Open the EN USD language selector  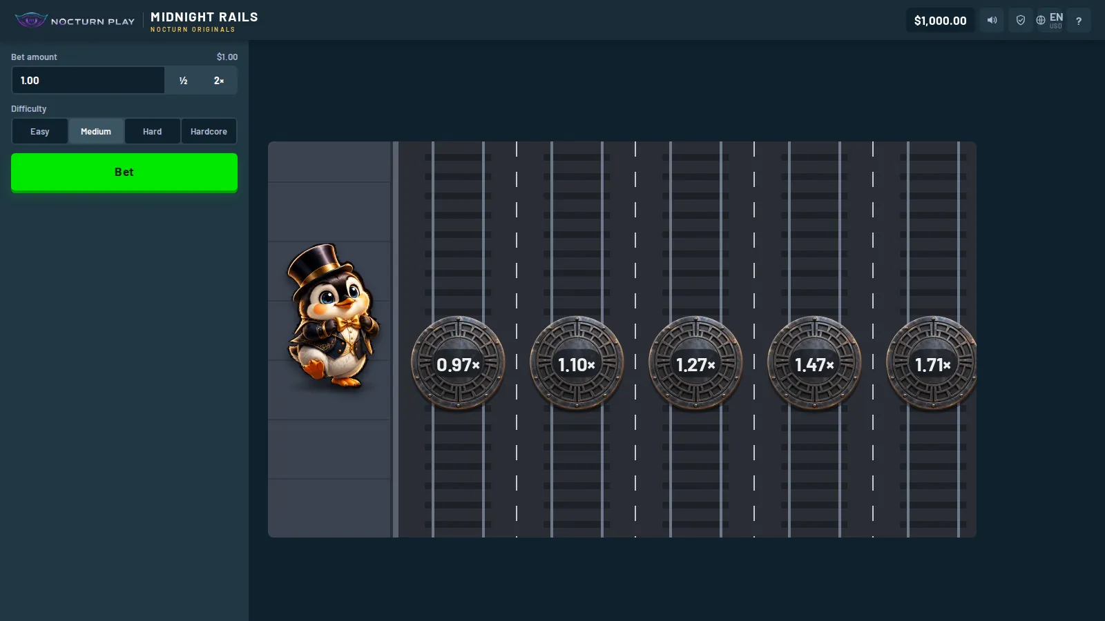click(x=1050, y=20)
